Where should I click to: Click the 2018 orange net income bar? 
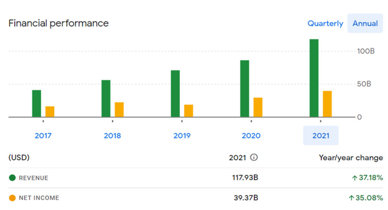point(119,110)
